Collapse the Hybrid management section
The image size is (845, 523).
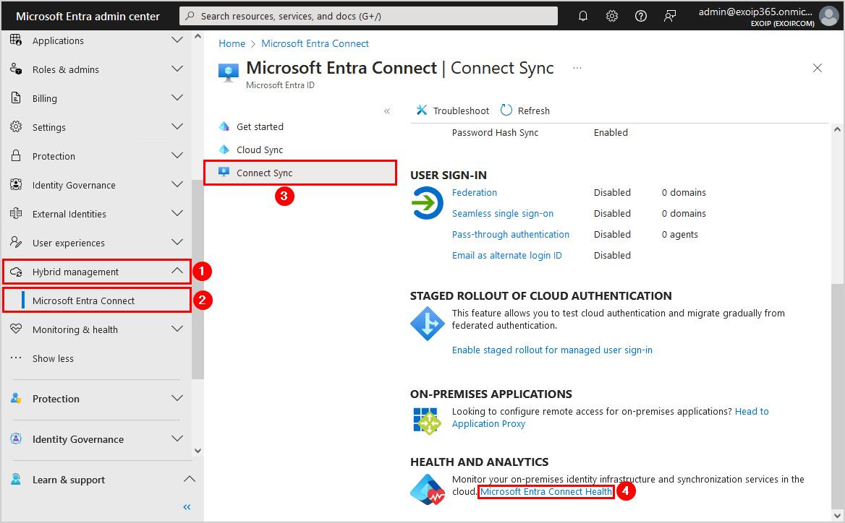click(177, 272)
